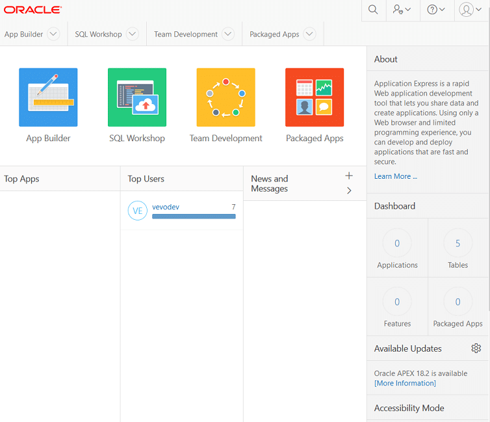The width and height of the screenshot is (490, 422).
Task: Click the large Team Development tile icon
Action: click(226, 98)
